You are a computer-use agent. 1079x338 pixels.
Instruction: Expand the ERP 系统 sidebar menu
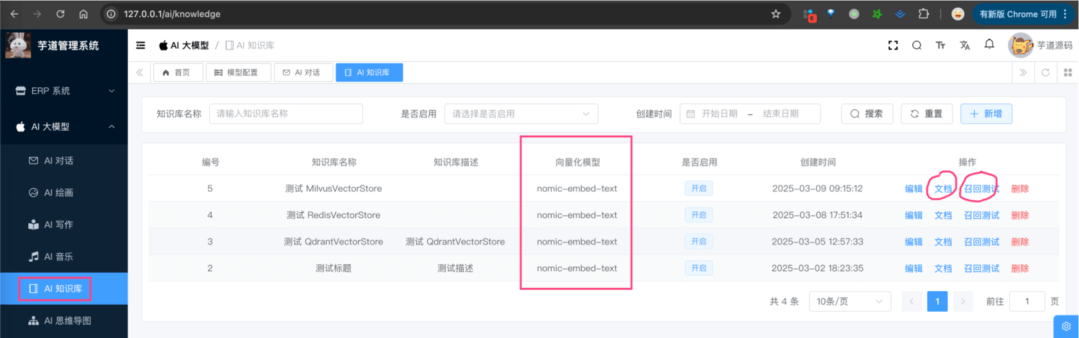tap(64, 91)
